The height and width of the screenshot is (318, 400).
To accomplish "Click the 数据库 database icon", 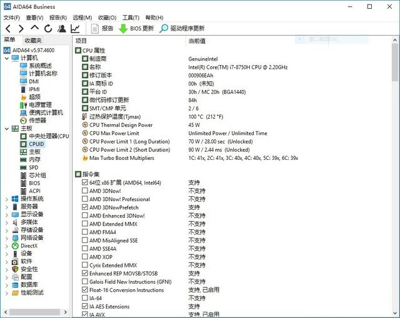I will pyautogui.click(x=15, y=285).
